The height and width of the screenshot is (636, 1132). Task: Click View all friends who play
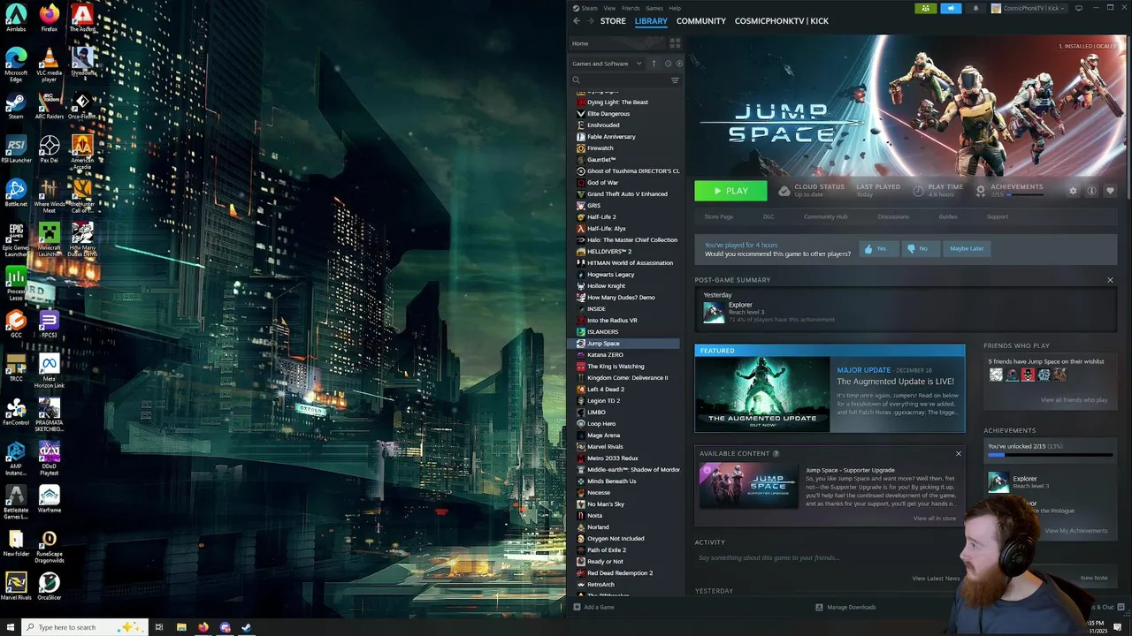pyautogui.click(x=1074, y=400)
